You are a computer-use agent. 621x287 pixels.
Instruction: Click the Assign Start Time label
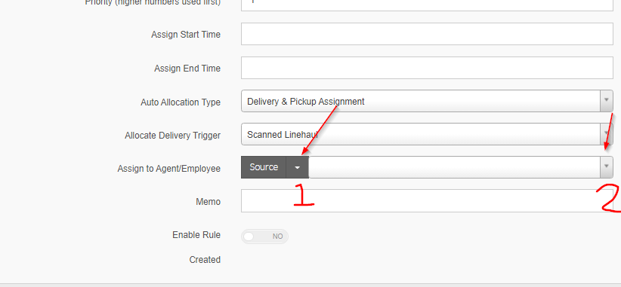pyautogui.click(x=186, y=35)
